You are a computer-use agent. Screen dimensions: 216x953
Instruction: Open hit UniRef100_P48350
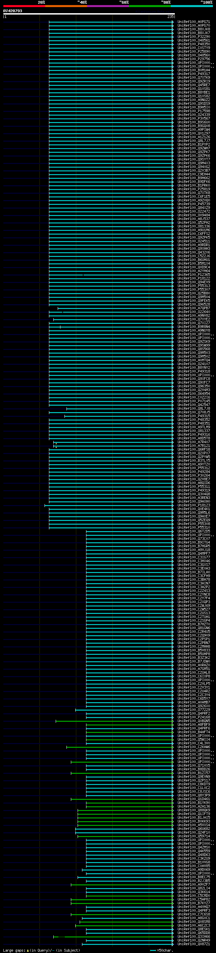[x=193, y=44]
